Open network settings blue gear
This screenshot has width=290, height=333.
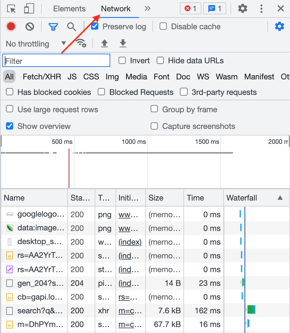click(x=279, y=27)
